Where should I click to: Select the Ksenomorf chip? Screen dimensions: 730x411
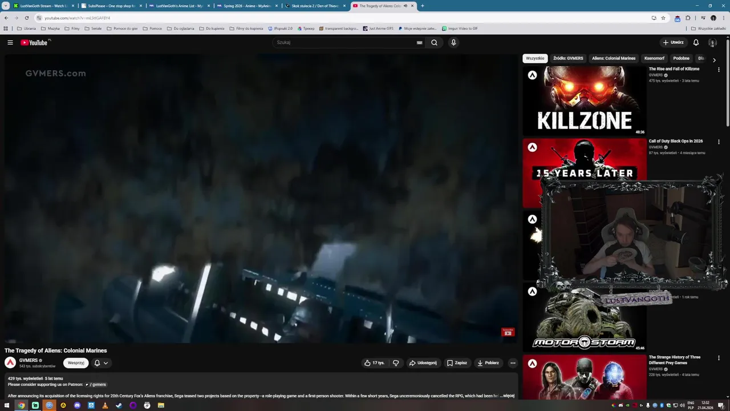pos(654,58)
